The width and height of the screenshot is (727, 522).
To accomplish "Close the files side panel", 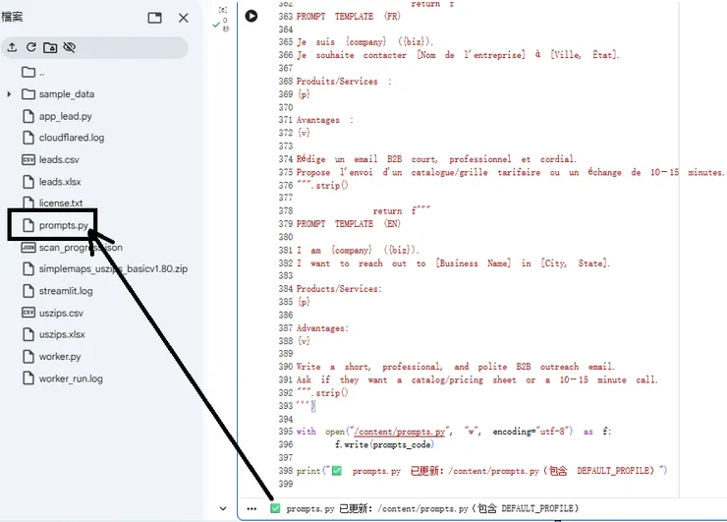I will pyautogui.click(x=184, y=18).
